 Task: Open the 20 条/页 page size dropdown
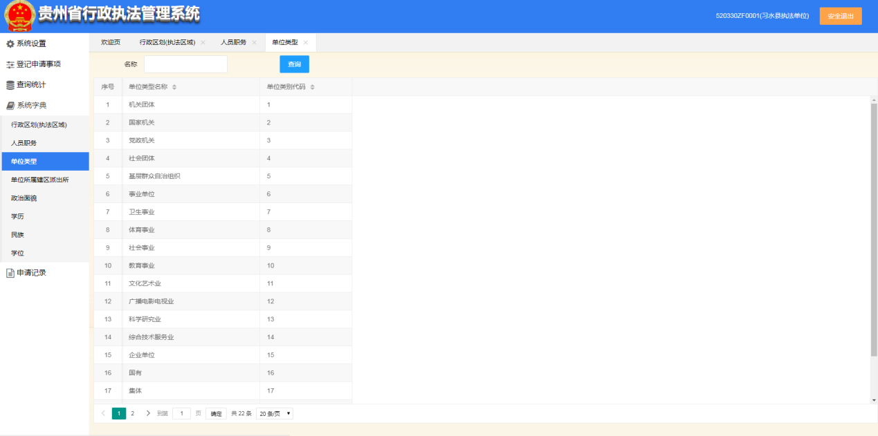click(275, 413)
